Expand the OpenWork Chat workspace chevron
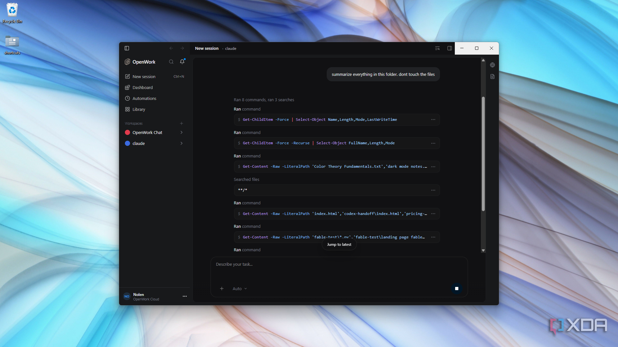This screenshot has height=347, width=618. 182,132
